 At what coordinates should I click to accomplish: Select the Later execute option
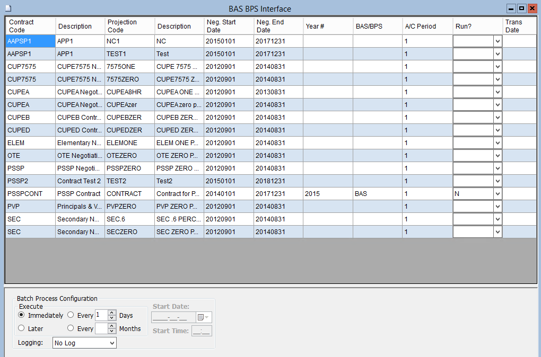coord(22,328)
